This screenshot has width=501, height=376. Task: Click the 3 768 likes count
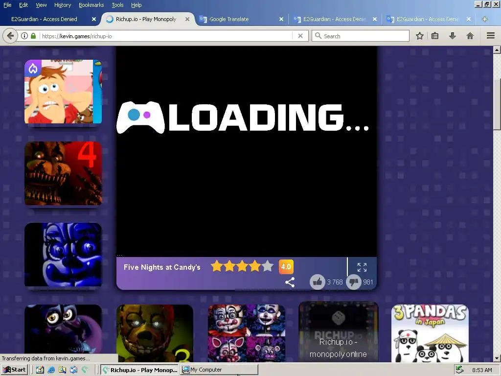(x=335, y=282)
